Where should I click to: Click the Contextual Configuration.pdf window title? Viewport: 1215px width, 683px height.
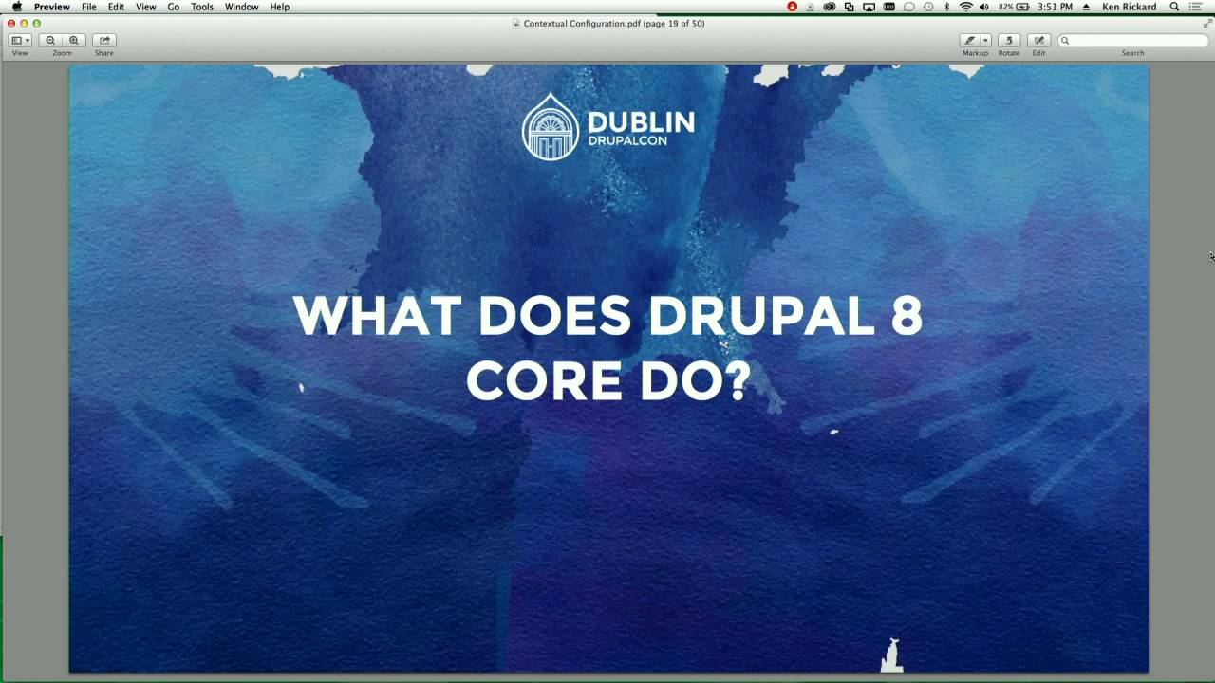pos(614,24)
